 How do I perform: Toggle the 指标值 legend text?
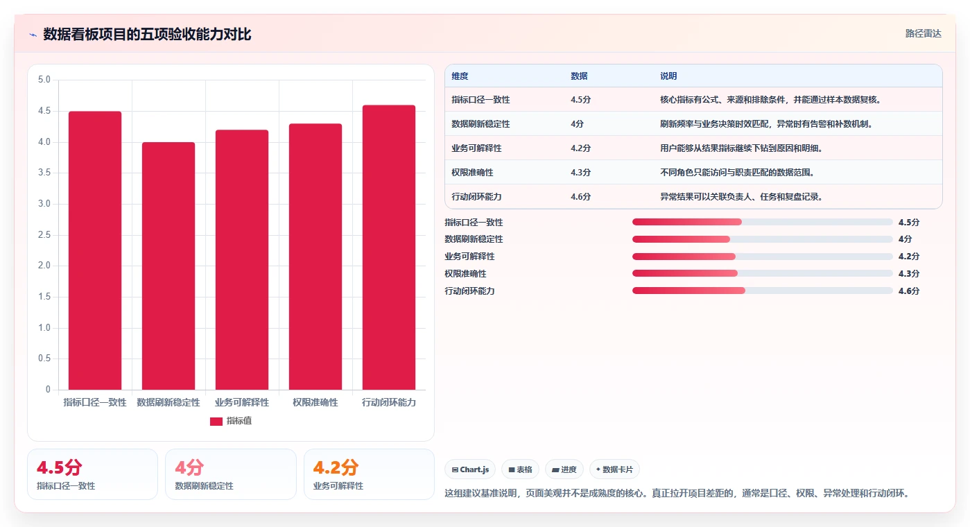coord(239,421)
